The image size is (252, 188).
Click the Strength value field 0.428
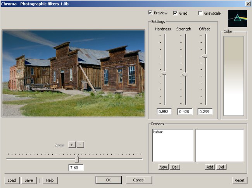click(185, 112)
